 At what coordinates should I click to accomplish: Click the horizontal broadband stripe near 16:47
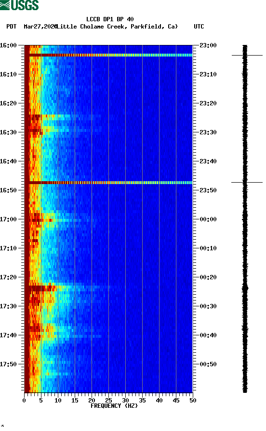click(108, 183)
